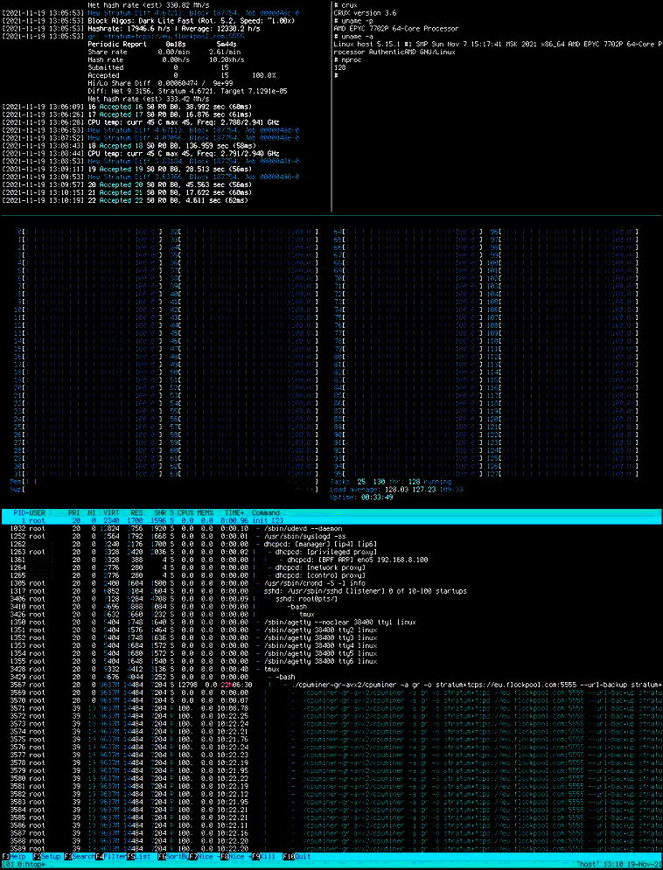Viewport: 663px width, 870px height.
Task: Select the agetty tty6 process row
Action: click(331, 661)
